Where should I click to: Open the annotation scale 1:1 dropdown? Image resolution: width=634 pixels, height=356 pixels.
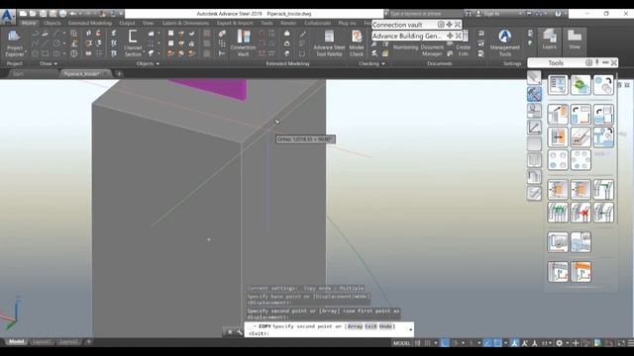pos(547,343)
